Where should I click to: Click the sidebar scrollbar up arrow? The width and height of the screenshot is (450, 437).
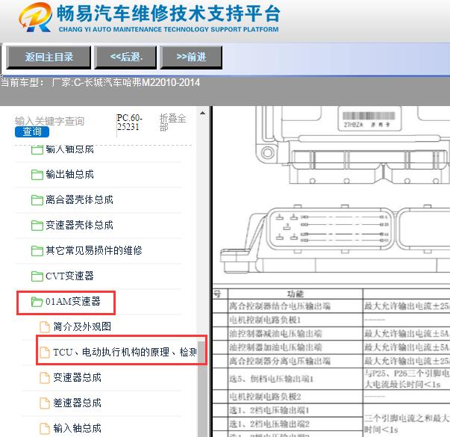203,113
